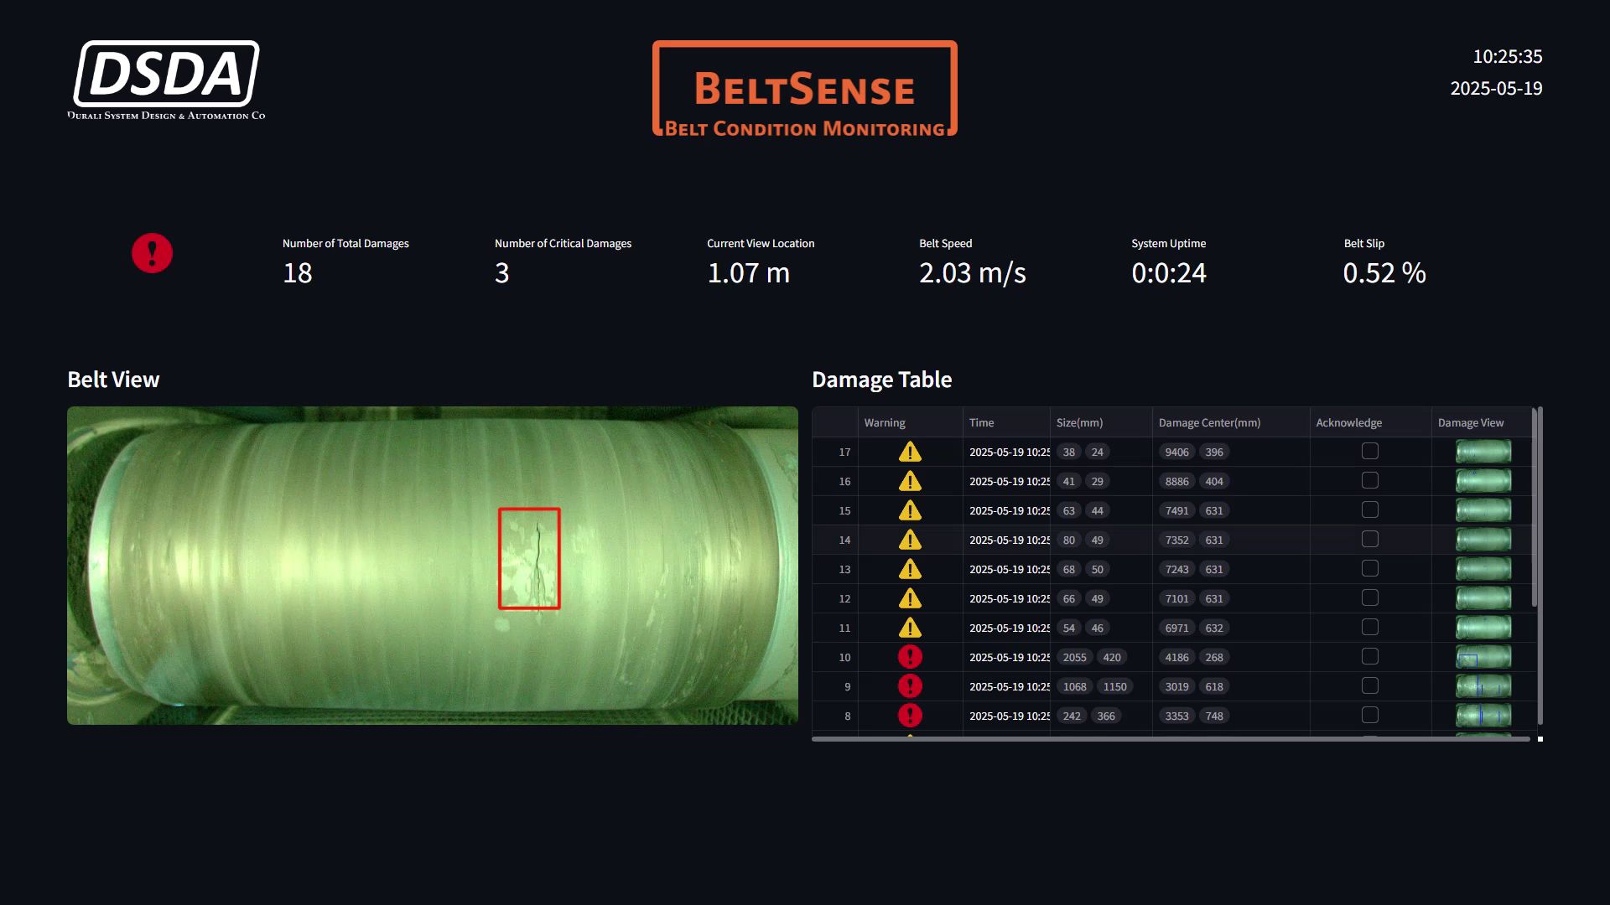
Task: Click the yellow warning icon in row 11
Action: click(x=910, y=628)
